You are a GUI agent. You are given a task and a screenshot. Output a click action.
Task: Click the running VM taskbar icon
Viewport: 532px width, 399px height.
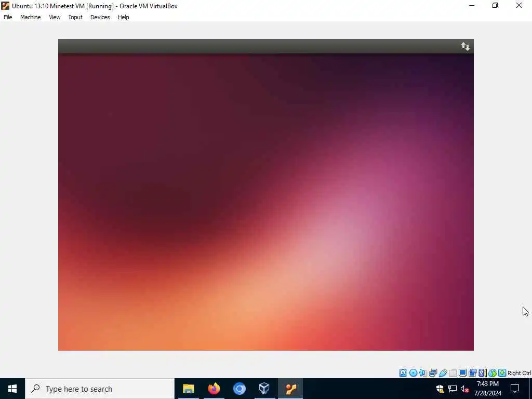click(x=290, y=389)
